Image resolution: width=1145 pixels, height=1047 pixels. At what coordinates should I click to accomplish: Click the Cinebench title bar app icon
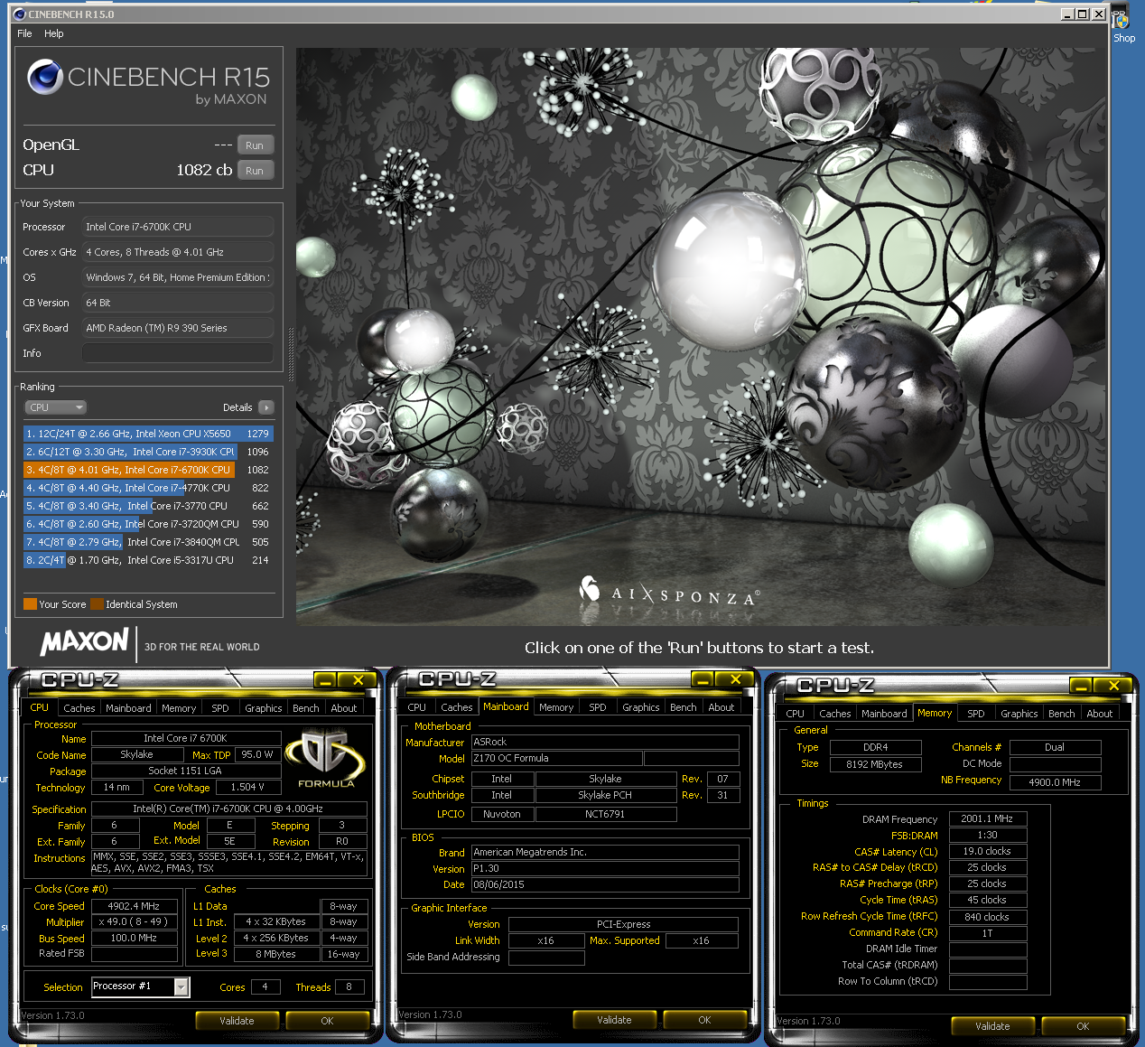click(19, 14)
